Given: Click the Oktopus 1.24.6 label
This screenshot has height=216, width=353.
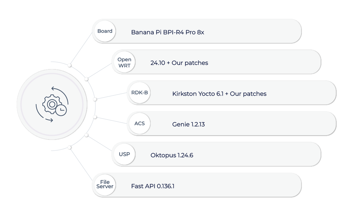Looking at the screenshot, I should pos(172,155).
